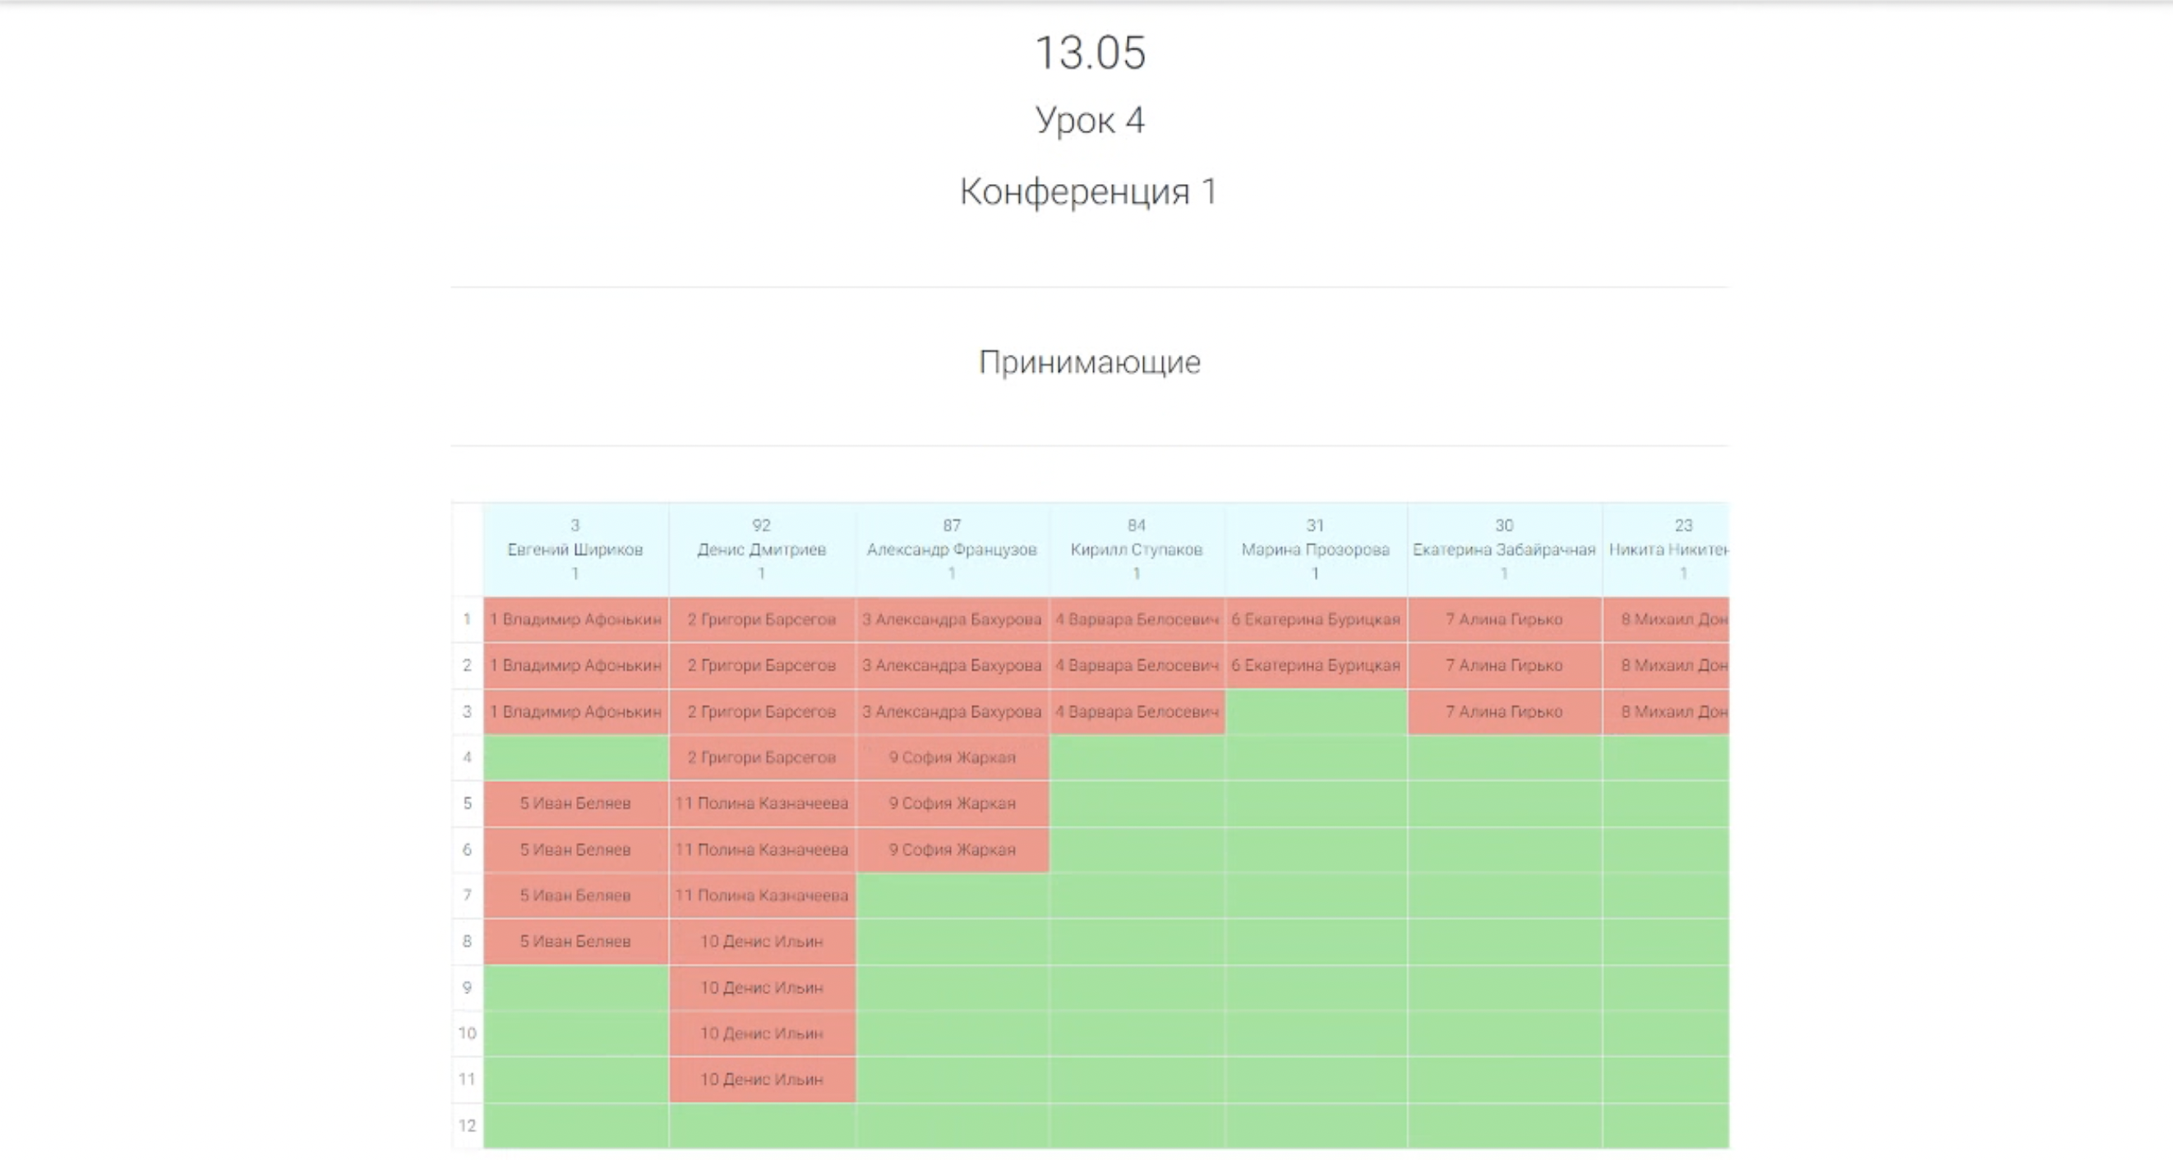Select Владимир Афонькин cell in row 3

click(576, 711)
